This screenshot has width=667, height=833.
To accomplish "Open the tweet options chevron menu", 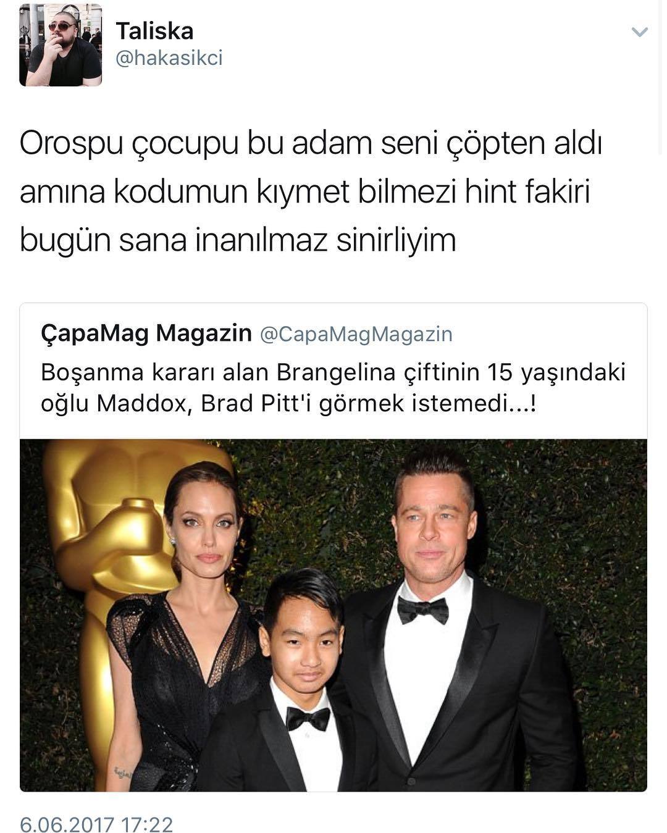I will pos(640,32).
